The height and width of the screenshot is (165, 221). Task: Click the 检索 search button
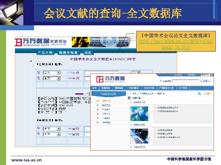205,81
